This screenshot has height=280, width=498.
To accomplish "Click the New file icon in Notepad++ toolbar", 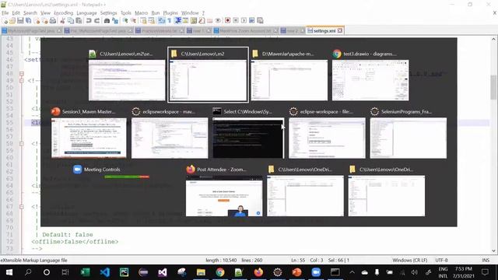I will pos(5,21).
